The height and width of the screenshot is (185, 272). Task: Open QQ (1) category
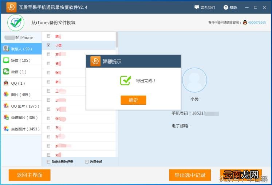[21, 83]
